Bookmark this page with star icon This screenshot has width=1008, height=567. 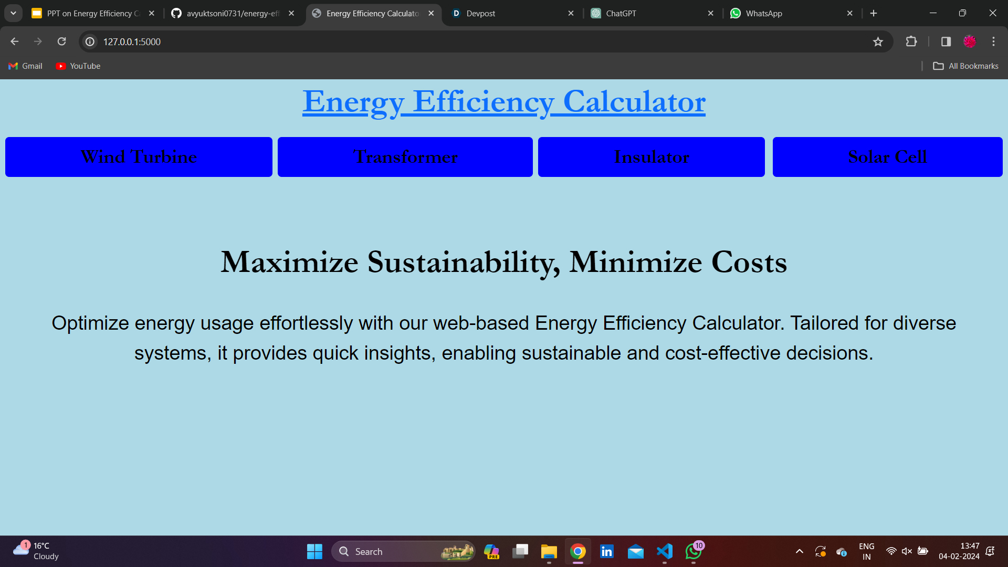(878, 41)
